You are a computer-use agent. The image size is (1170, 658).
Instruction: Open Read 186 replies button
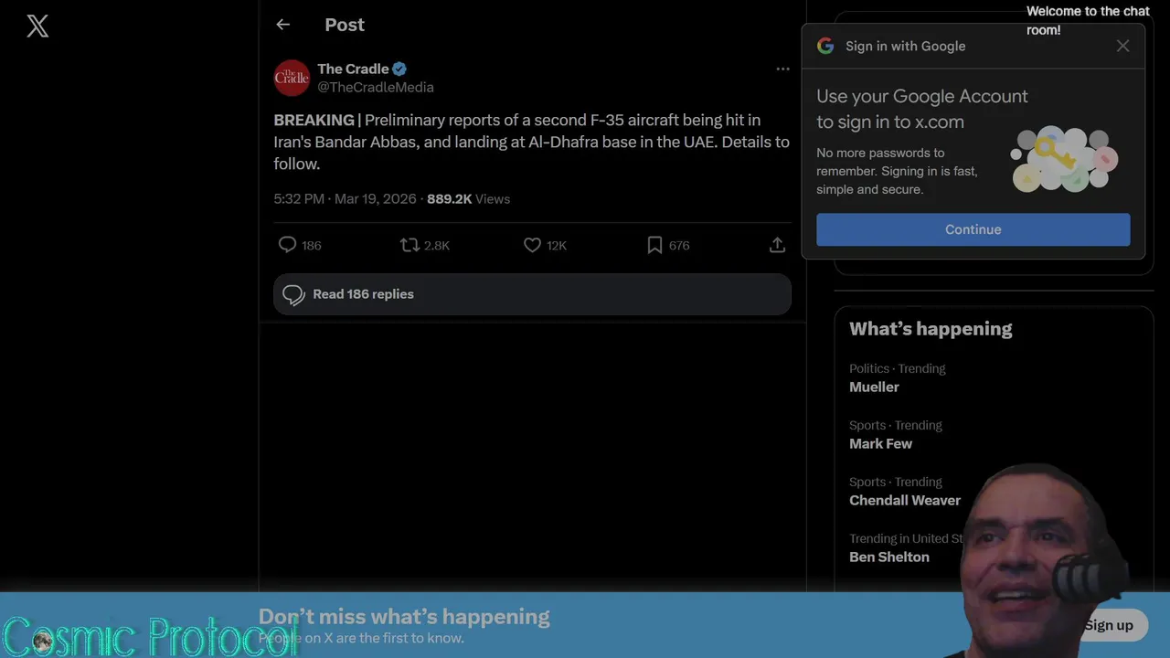[532, 294]
